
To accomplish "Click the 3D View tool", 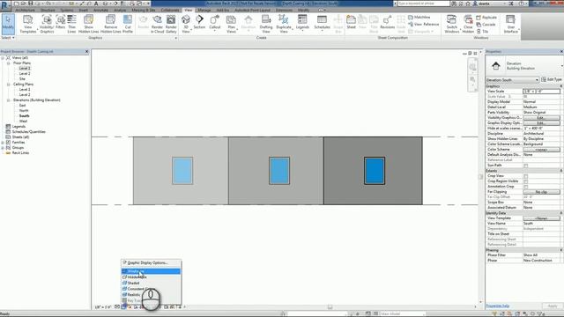I will (x=186, y=24).
